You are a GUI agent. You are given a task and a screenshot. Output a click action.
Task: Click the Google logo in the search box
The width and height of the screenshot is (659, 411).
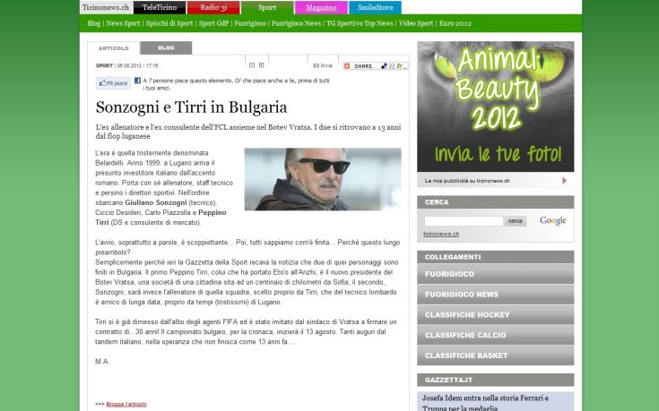(x=552, y=220)
